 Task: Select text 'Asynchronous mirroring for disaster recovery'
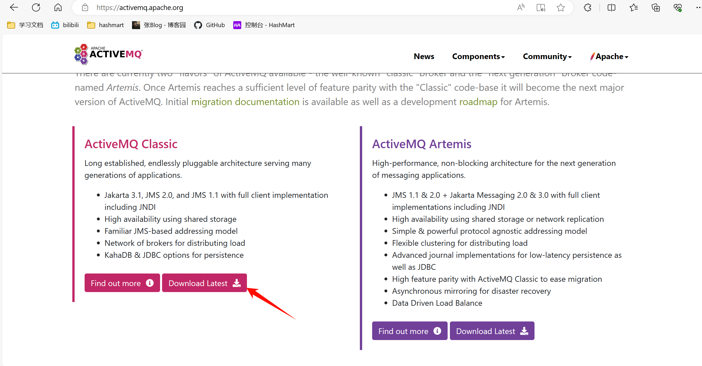(x=471, y=291)
